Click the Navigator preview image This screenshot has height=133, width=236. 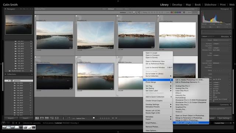19,25
